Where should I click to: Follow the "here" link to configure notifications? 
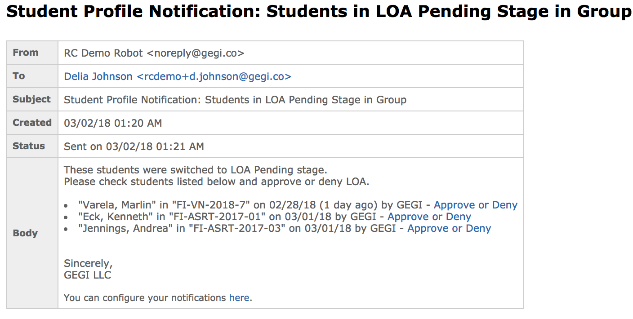(239, 297)
